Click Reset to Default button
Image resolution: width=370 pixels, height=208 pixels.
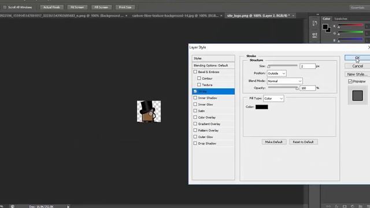303,142
